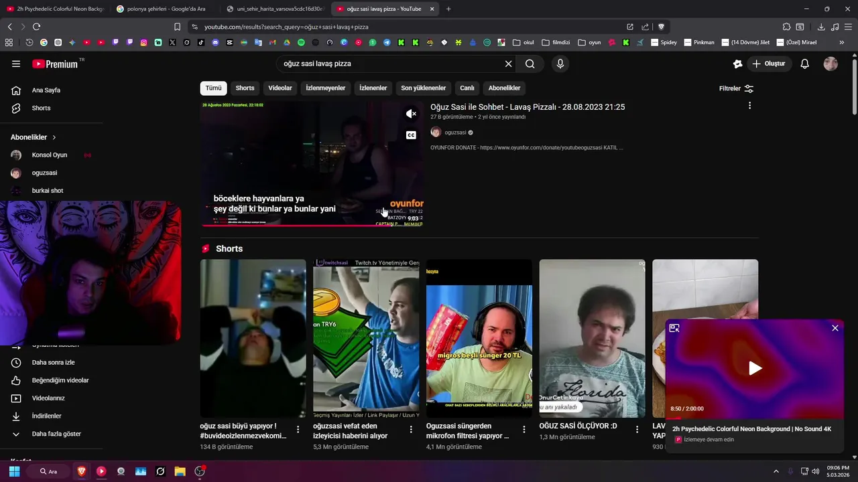The width and height of the screenshot is (858, 482).
Task: Open more options for 'oğuz sasi büyü yapıyor' short
Action: 298,429
